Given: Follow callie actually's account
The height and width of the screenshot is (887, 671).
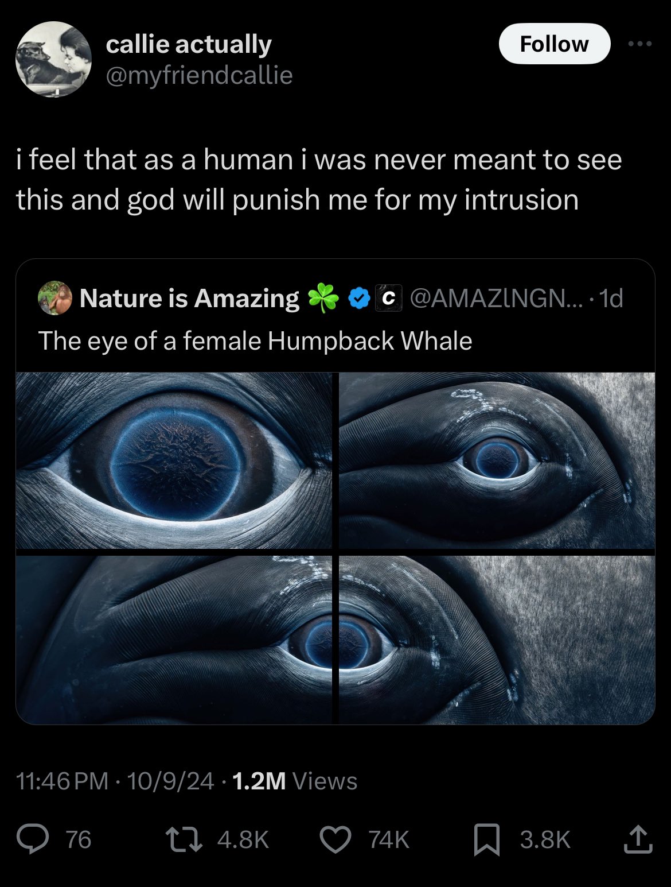Looking at the screenshot, I should pyautogui.click(x=554, y=44).
